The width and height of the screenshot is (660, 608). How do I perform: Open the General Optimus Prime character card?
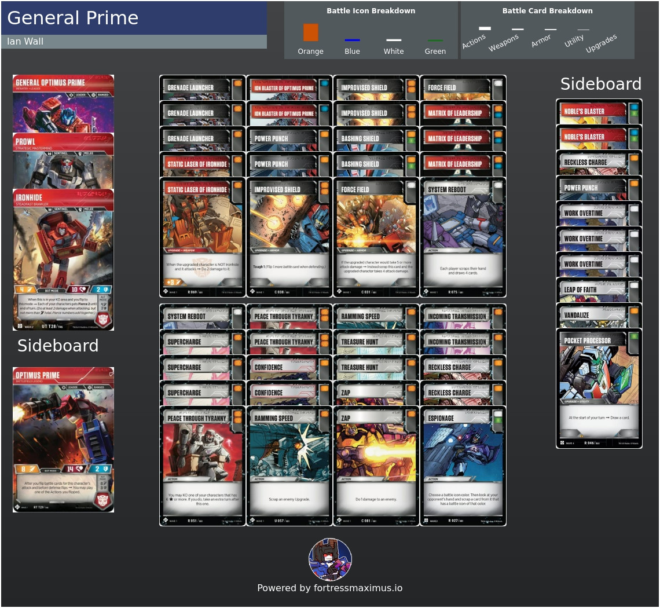[x=63, y=104]
